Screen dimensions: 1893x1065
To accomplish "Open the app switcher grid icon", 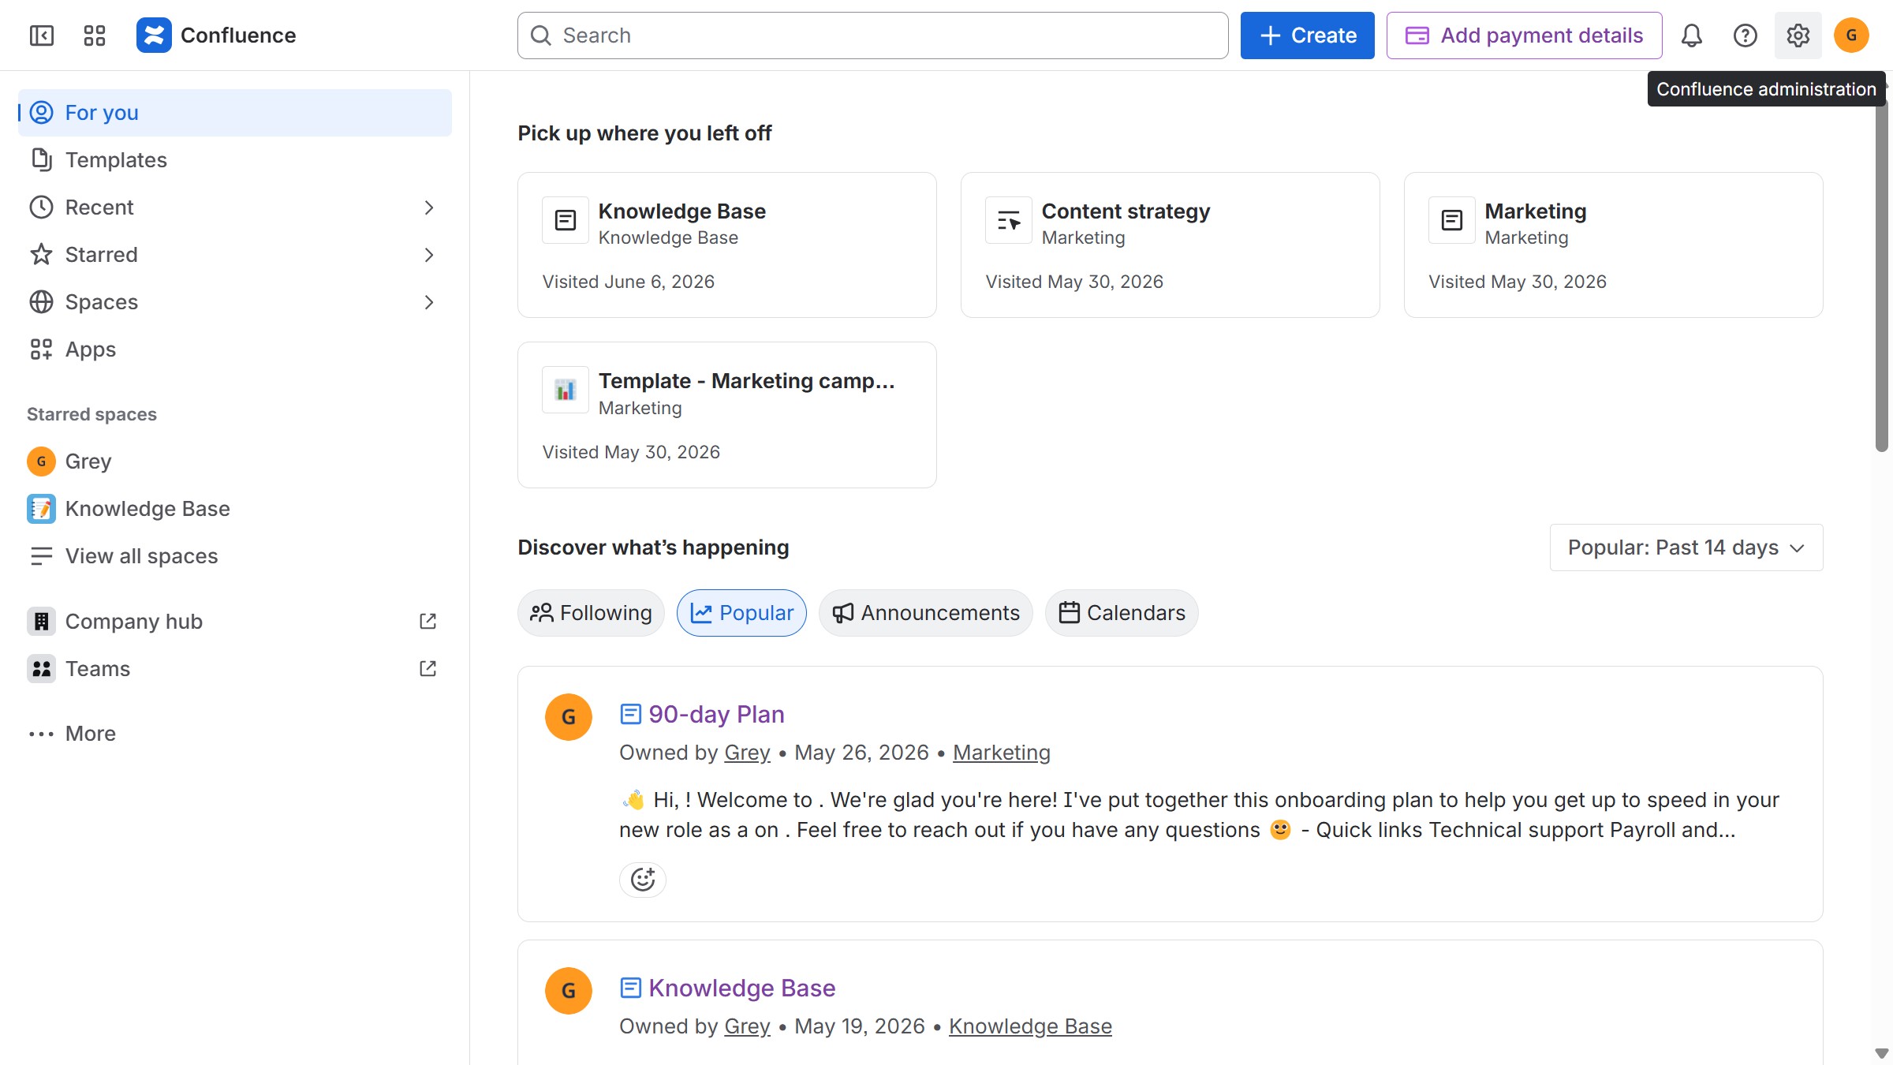I will (x=94, y=35).
